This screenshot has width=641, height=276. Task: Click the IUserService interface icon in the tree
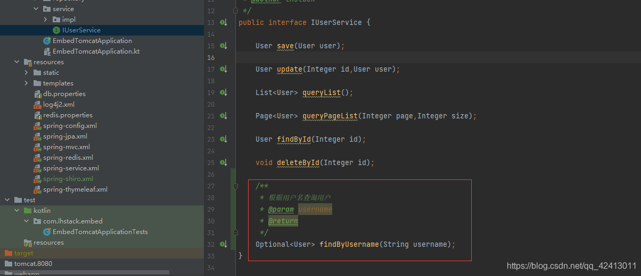coord(56,30)
